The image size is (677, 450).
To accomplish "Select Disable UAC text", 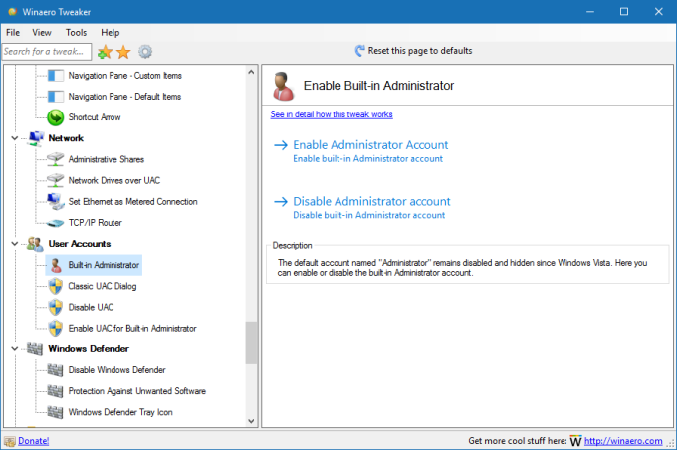I will [91, 307].
